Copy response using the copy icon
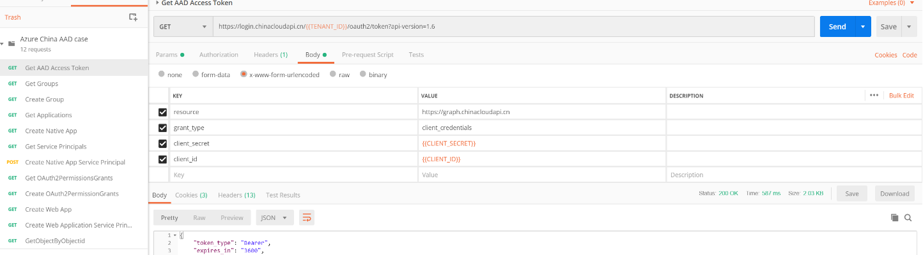Viewport: 923px width, 255px height. [x=894, y=218]
